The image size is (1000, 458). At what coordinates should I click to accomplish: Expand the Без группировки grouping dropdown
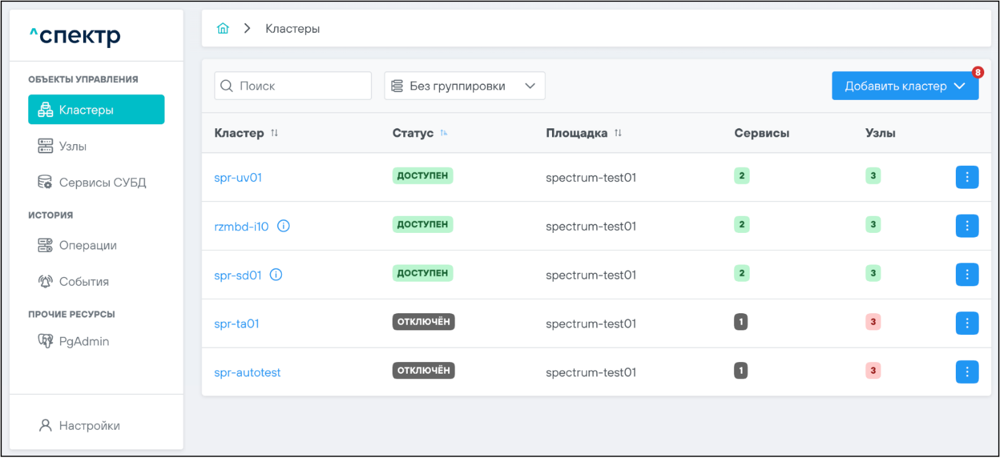[x=464, y=86]
